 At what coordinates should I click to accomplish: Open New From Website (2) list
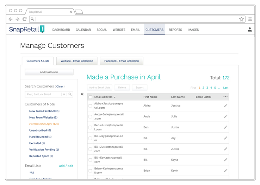pyautogui.click(x=43, y=117)
